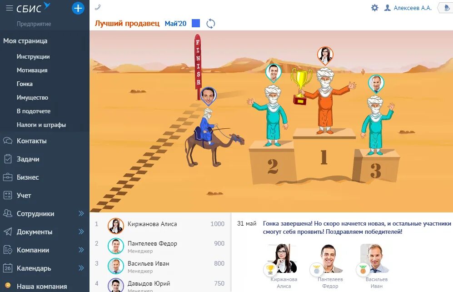Viewport: 453px width, 292px height.
Task: Click Киржанова Алиса avatar in ranking list
Action: [116, 226]
